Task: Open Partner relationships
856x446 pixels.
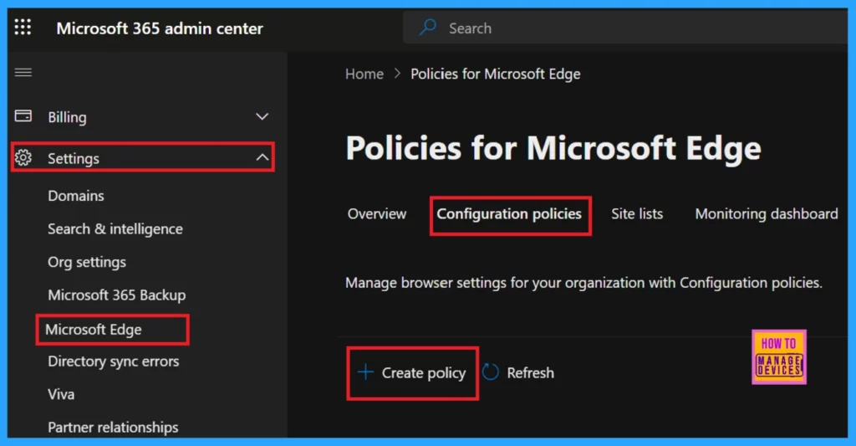Action: [113, 428]
